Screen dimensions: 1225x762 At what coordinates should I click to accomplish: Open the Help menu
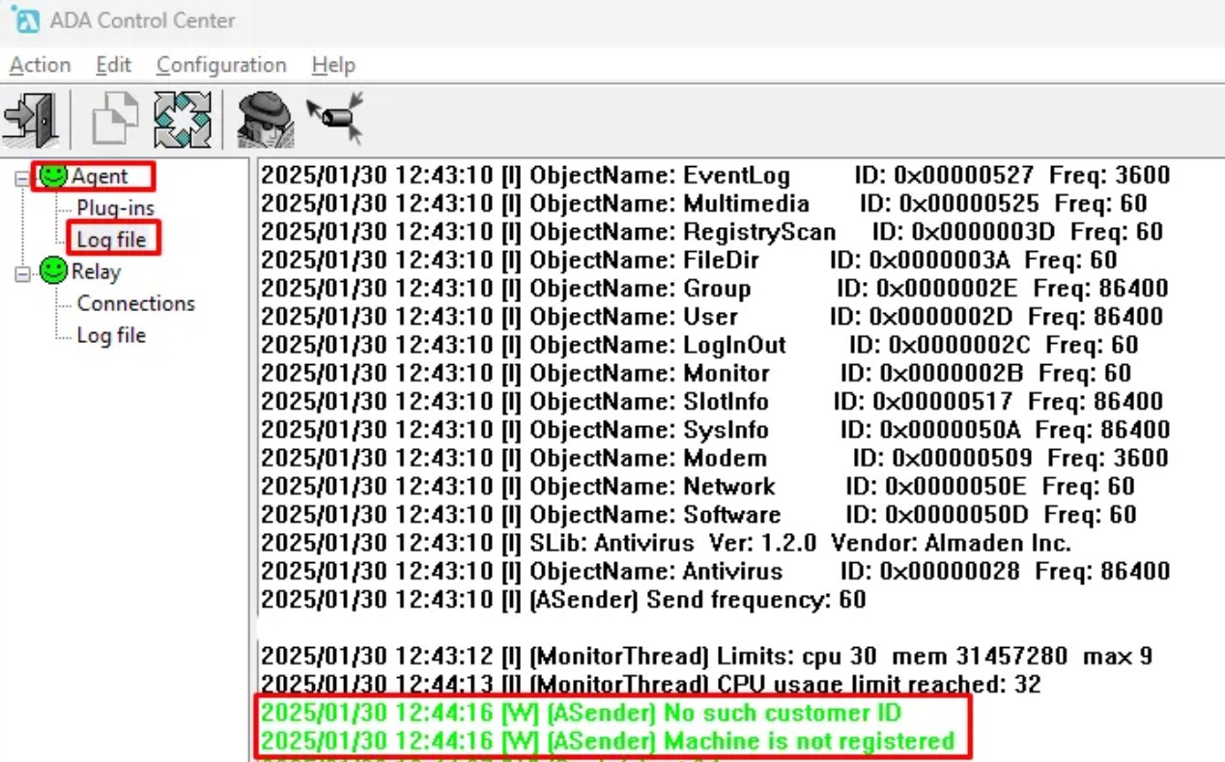point(332,65)
